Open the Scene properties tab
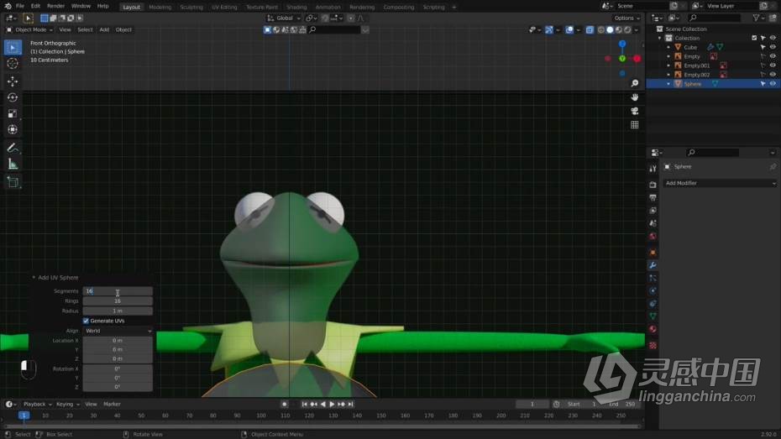 pyautogui.click(x=653, y=223)
